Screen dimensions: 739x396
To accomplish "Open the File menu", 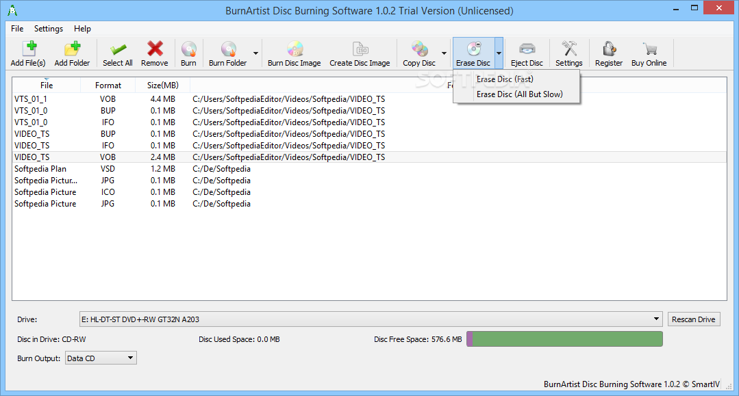I will [x=17, y=29].
